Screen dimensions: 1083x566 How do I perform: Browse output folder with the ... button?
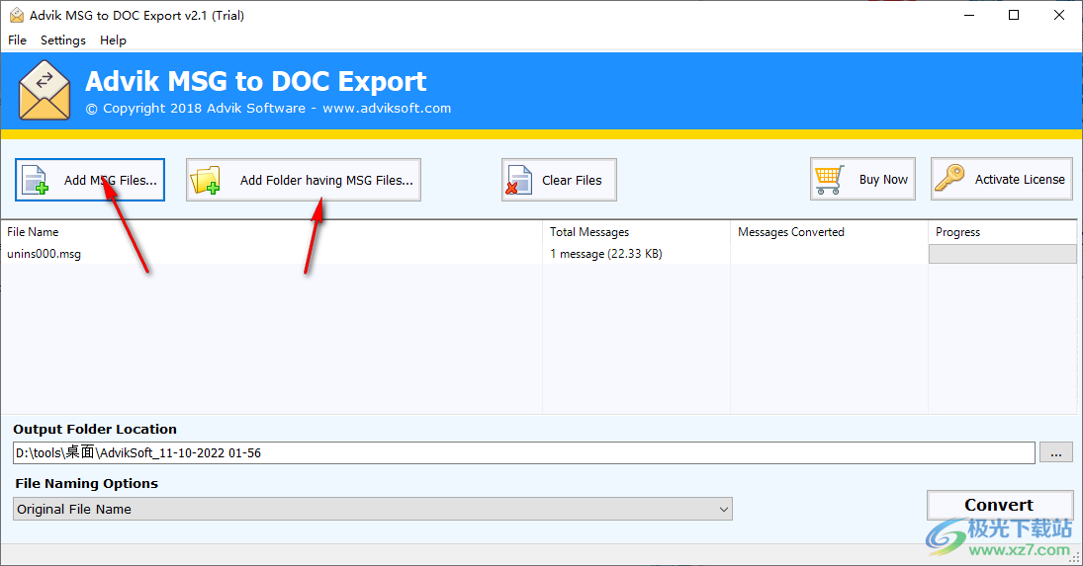pos(1056,453)
